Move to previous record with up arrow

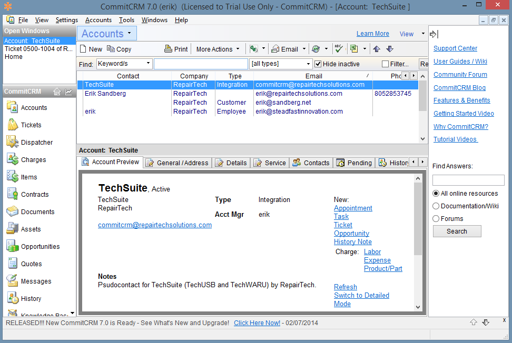point(377,49)
